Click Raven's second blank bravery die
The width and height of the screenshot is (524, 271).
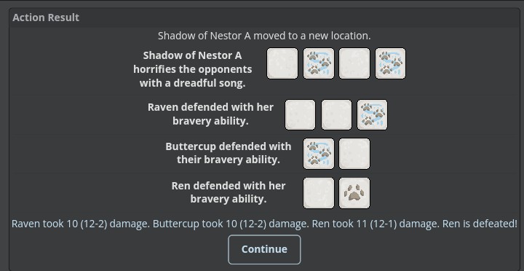pyautogui.click(x=336, y=115)
